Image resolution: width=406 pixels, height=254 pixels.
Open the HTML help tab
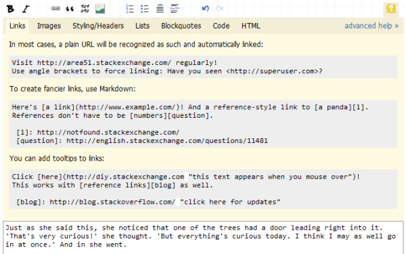(x=251, y=26)
